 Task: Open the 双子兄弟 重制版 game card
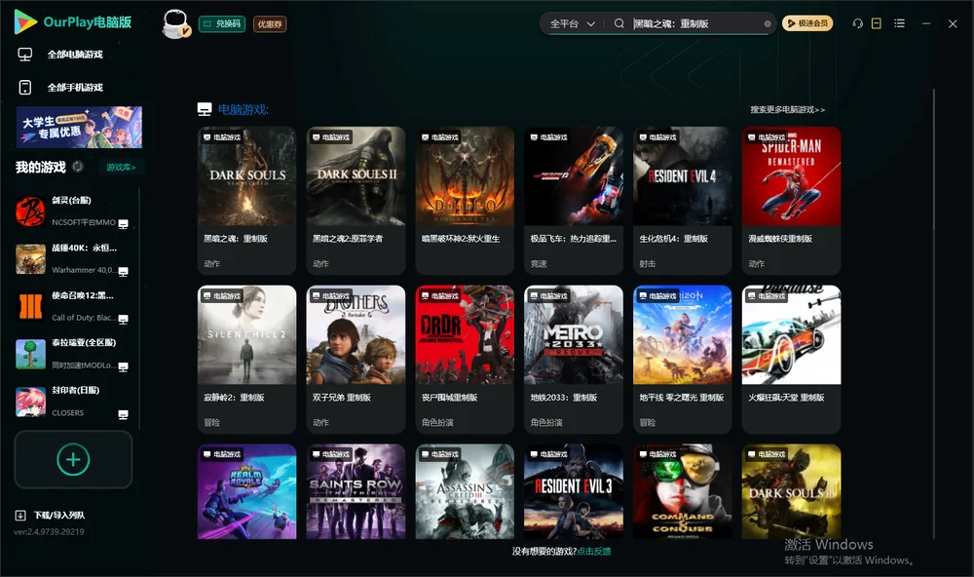[x=356, y=359]
